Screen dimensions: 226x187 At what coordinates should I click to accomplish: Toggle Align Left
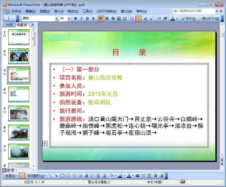pos(101,19)
